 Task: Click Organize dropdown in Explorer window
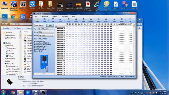pyautogui.click(x=7, y=28)
